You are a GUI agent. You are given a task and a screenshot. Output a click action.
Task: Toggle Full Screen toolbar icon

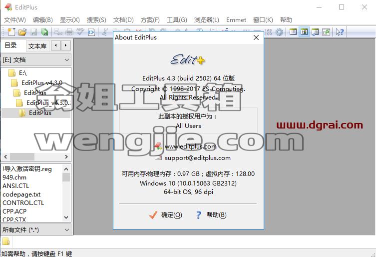point(326,32)
